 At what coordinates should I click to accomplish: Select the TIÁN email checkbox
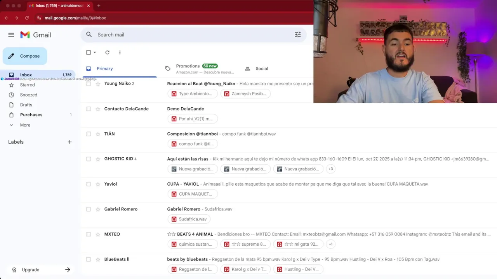(x=89, y=134)
